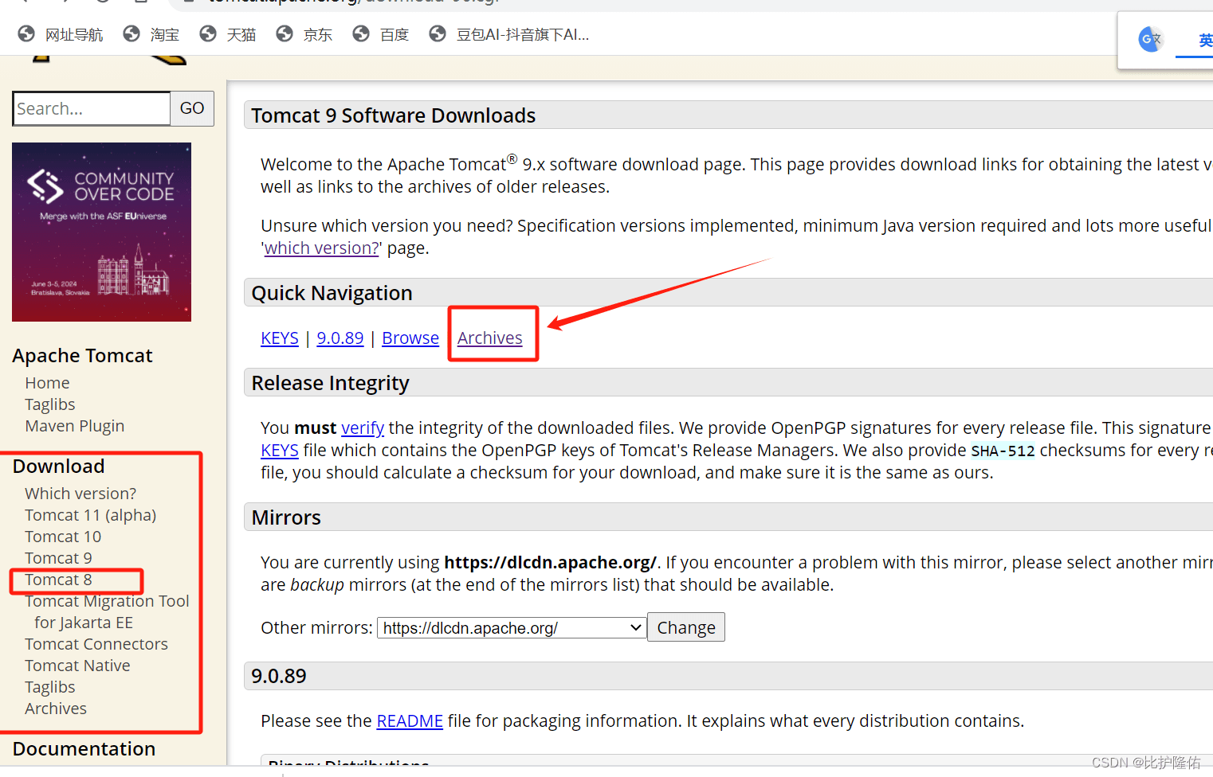Jump to 9.0.89 in Quick Navigation
The height and width of the screenshot is (777, 1213).
[340, 338]
